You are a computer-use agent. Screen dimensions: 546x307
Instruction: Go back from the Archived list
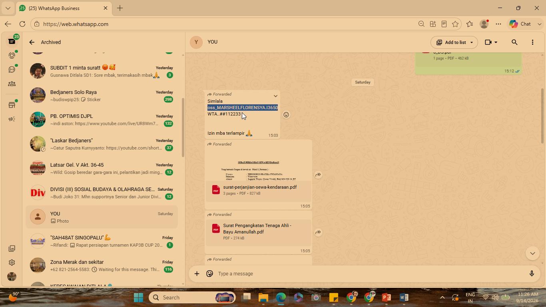(32, 42)
